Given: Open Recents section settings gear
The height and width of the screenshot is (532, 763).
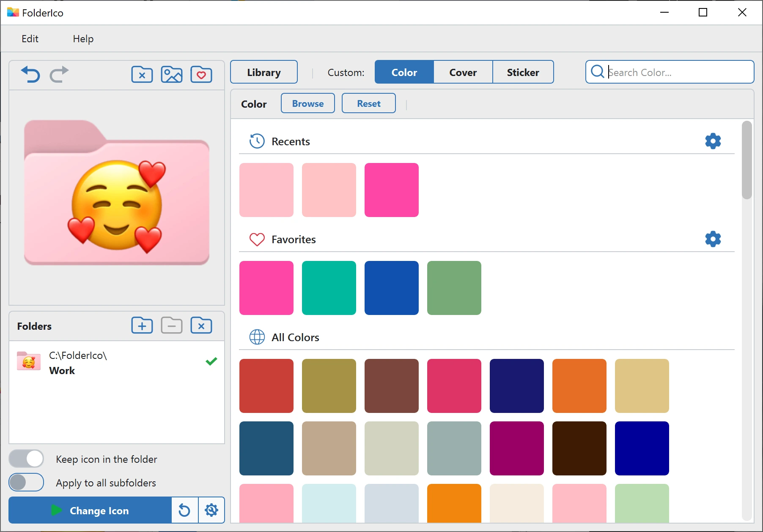Looking at the screenshot, I should coord(713,141).
